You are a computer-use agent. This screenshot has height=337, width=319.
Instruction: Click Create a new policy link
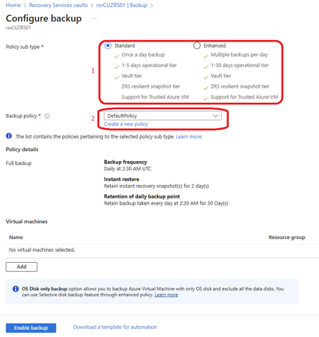coord(126,124)
